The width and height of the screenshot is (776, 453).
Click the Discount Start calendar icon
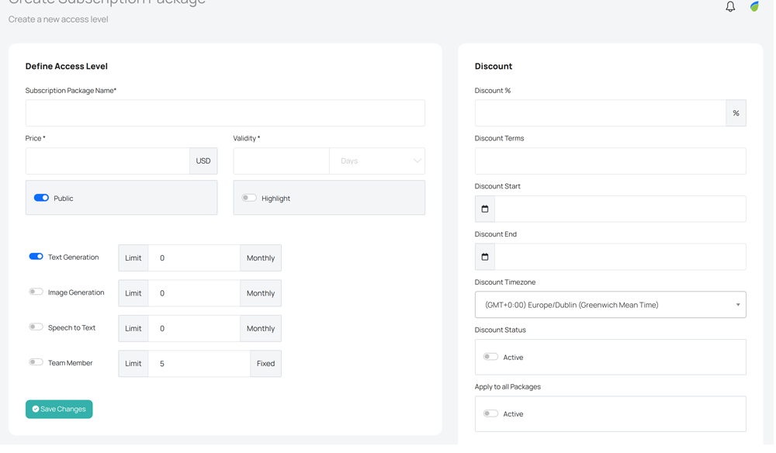point(485,209)
